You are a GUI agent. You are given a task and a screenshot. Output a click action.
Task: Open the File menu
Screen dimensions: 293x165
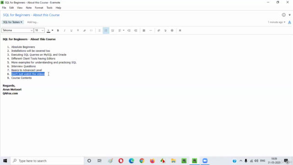click(4, 8)
